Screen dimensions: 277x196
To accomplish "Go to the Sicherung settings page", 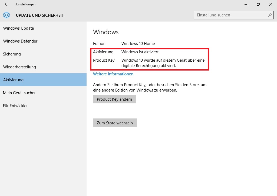I will (x=12, y=54).
